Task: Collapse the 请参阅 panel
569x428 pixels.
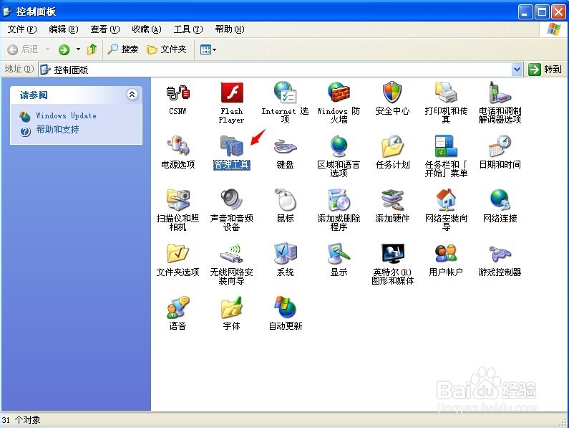Action: point(132,95)
